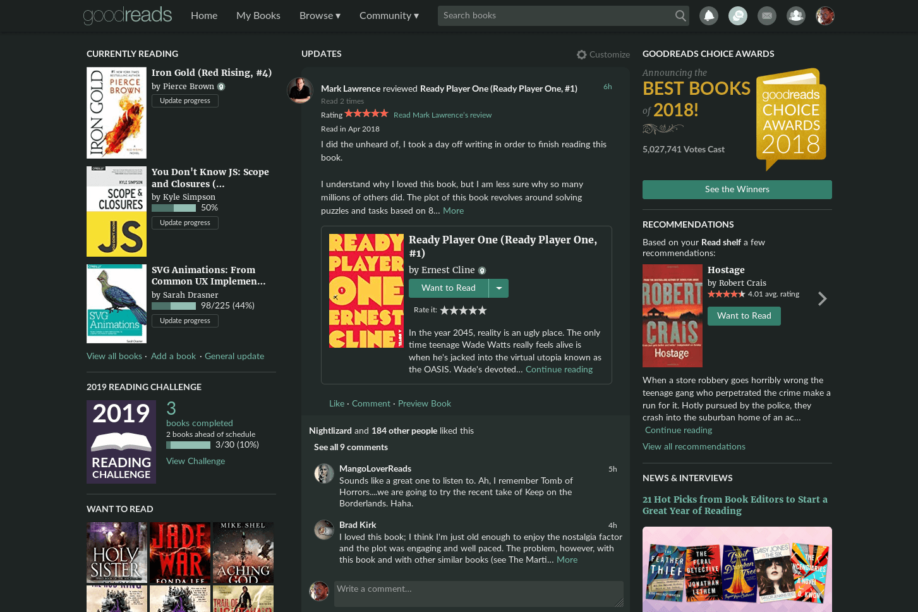This screenshot has width=918, height=612.
Task: Click the Preview Book link
Action: tap(425, 404)
